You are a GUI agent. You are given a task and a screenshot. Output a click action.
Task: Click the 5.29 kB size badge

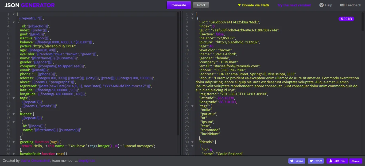[x=346, y=19]
